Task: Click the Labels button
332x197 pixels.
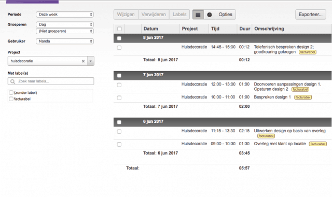Action: pyautogui.click(x=179, y=15)
